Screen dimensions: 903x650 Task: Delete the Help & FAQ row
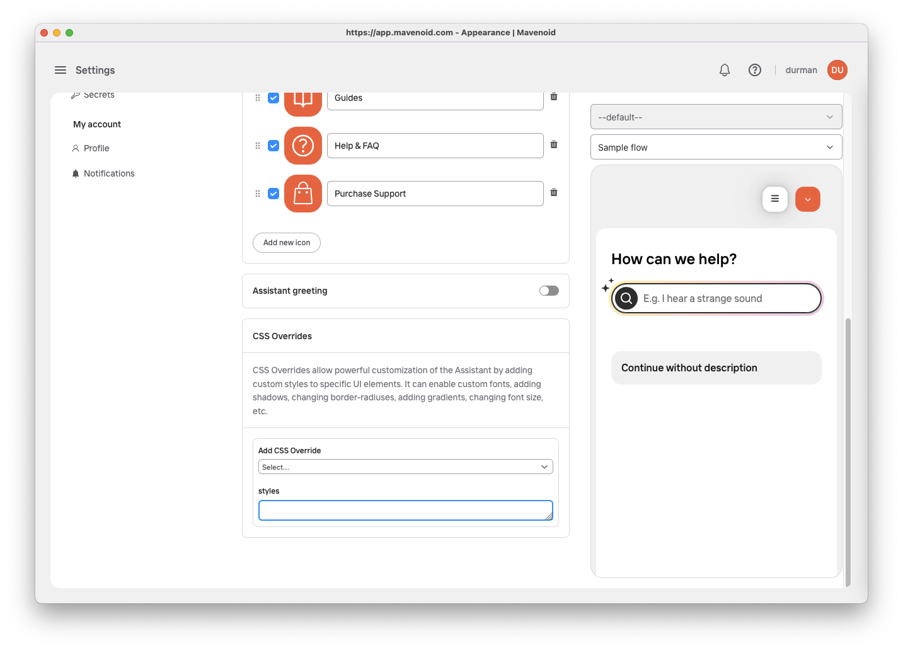click(554, 144)
